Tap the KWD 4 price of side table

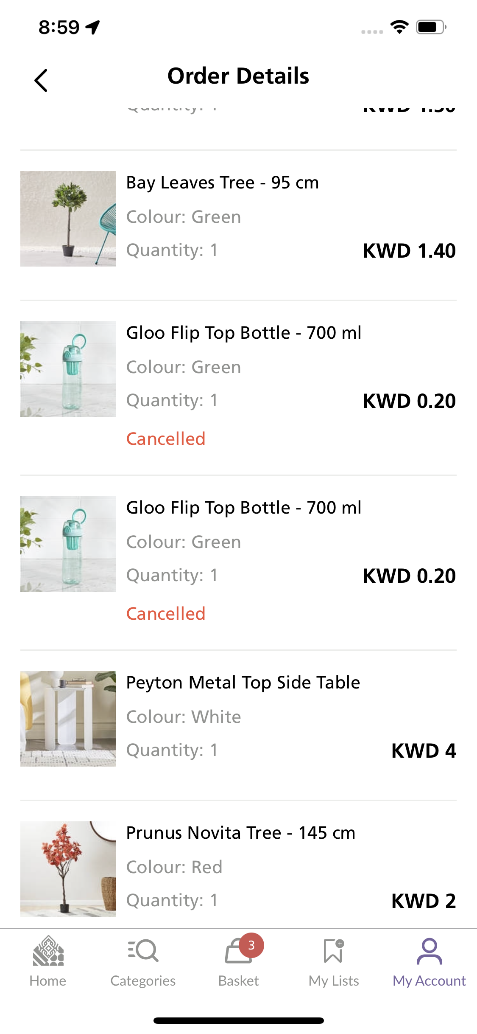423,750
